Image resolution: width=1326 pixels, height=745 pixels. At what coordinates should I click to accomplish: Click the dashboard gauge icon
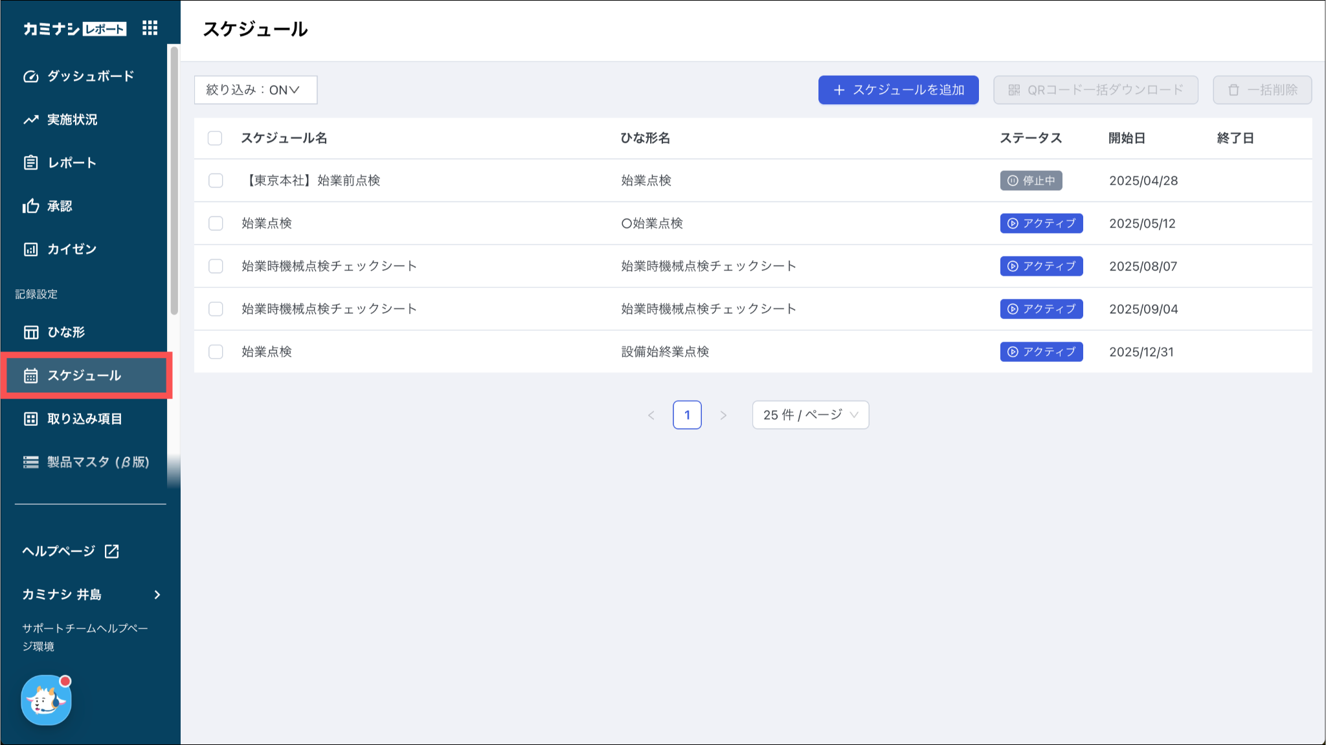coord(30,76)
